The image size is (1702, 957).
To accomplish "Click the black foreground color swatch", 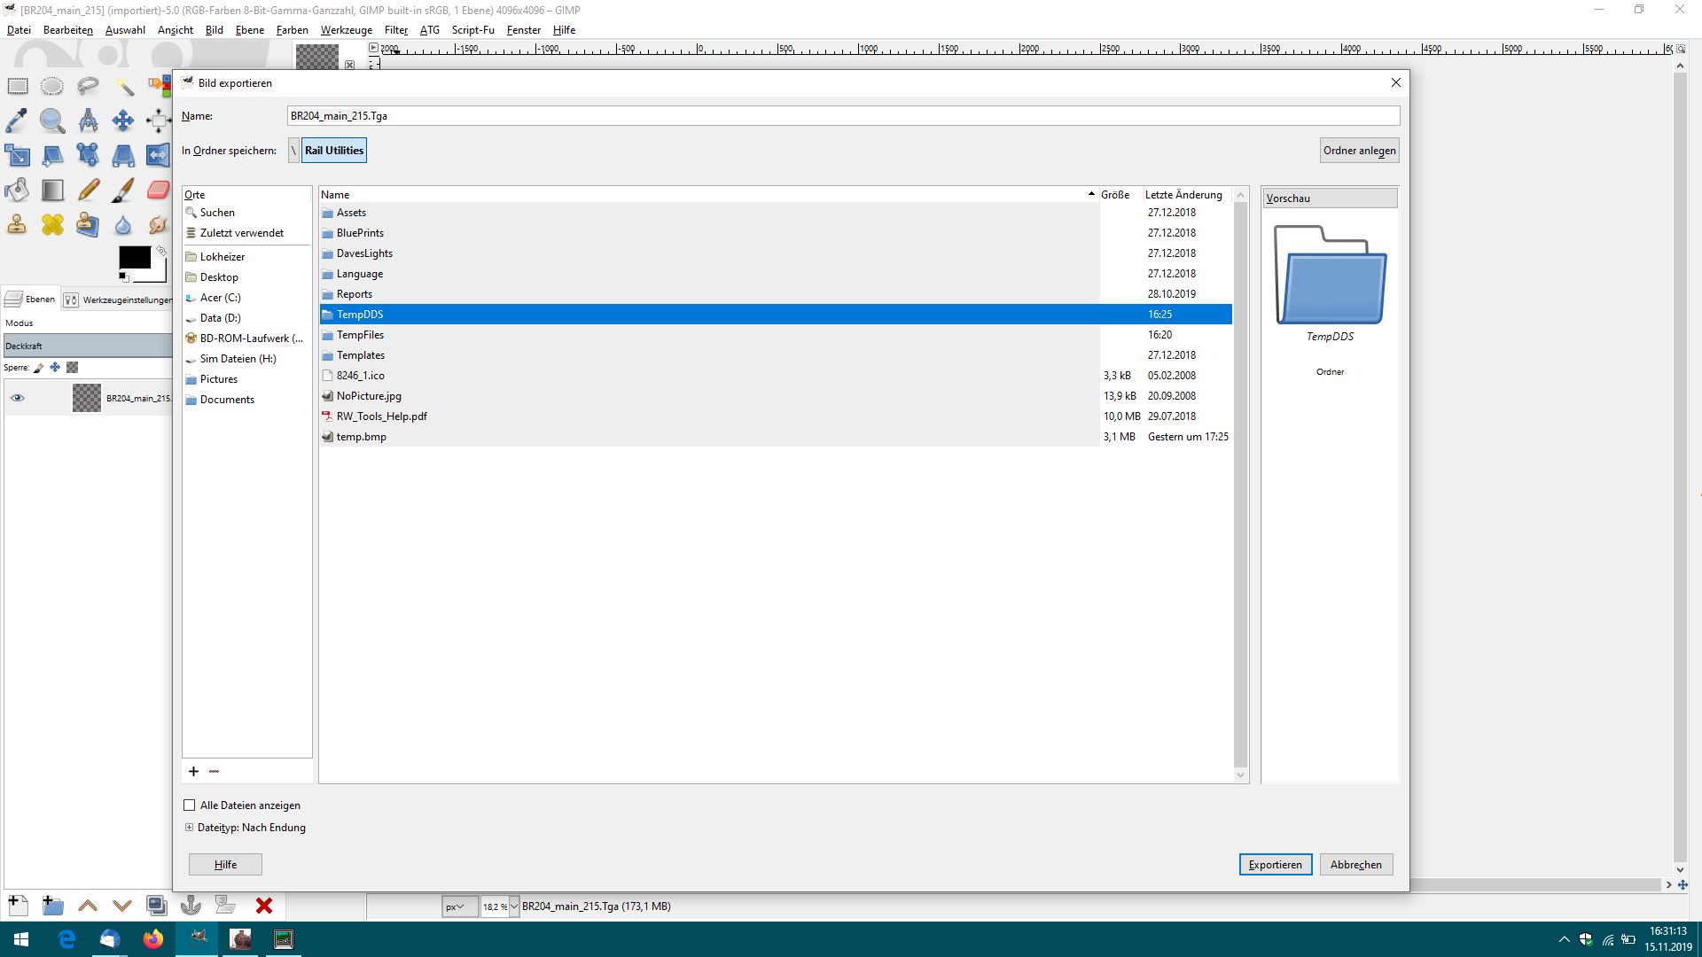I will point(134,258).
